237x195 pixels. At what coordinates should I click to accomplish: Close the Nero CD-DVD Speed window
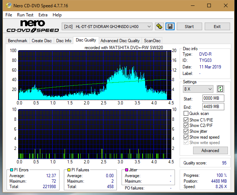pyautogui.click(x=226, y=5)
